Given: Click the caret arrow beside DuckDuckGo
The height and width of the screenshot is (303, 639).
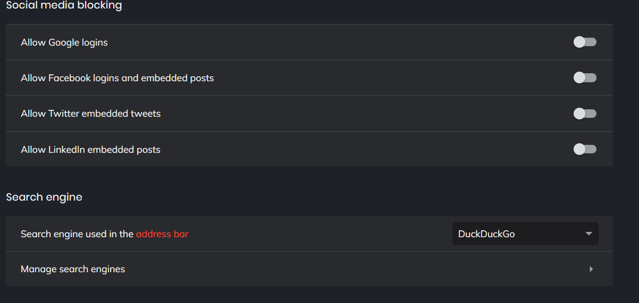Looking at the screenshot, I should pyautogui.click(x=588, y=233).
